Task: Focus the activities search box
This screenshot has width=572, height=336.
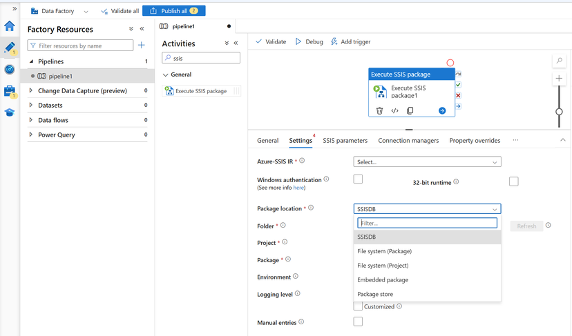Action: pyautogui.click(x=201, y=58)
